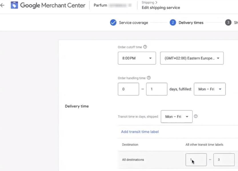Go to the Service coverage step
Viewport: 238px width, 171px height.
(133, 23)
